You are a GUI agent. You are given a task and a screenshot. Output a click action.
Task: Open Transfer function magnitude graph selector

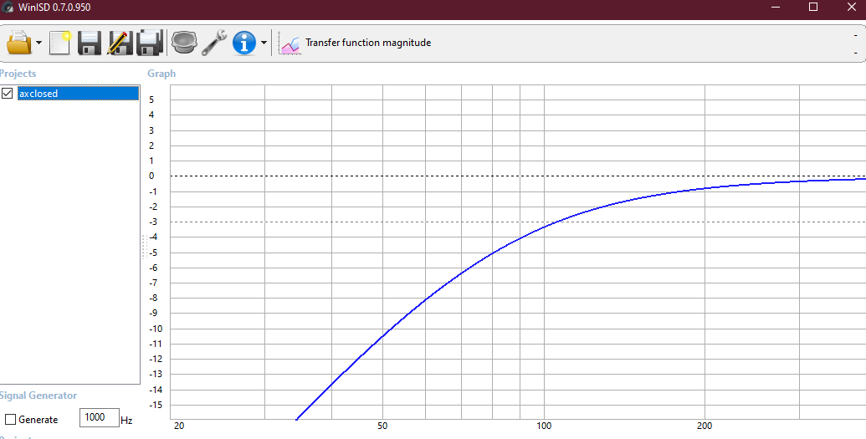pos(368,43)
